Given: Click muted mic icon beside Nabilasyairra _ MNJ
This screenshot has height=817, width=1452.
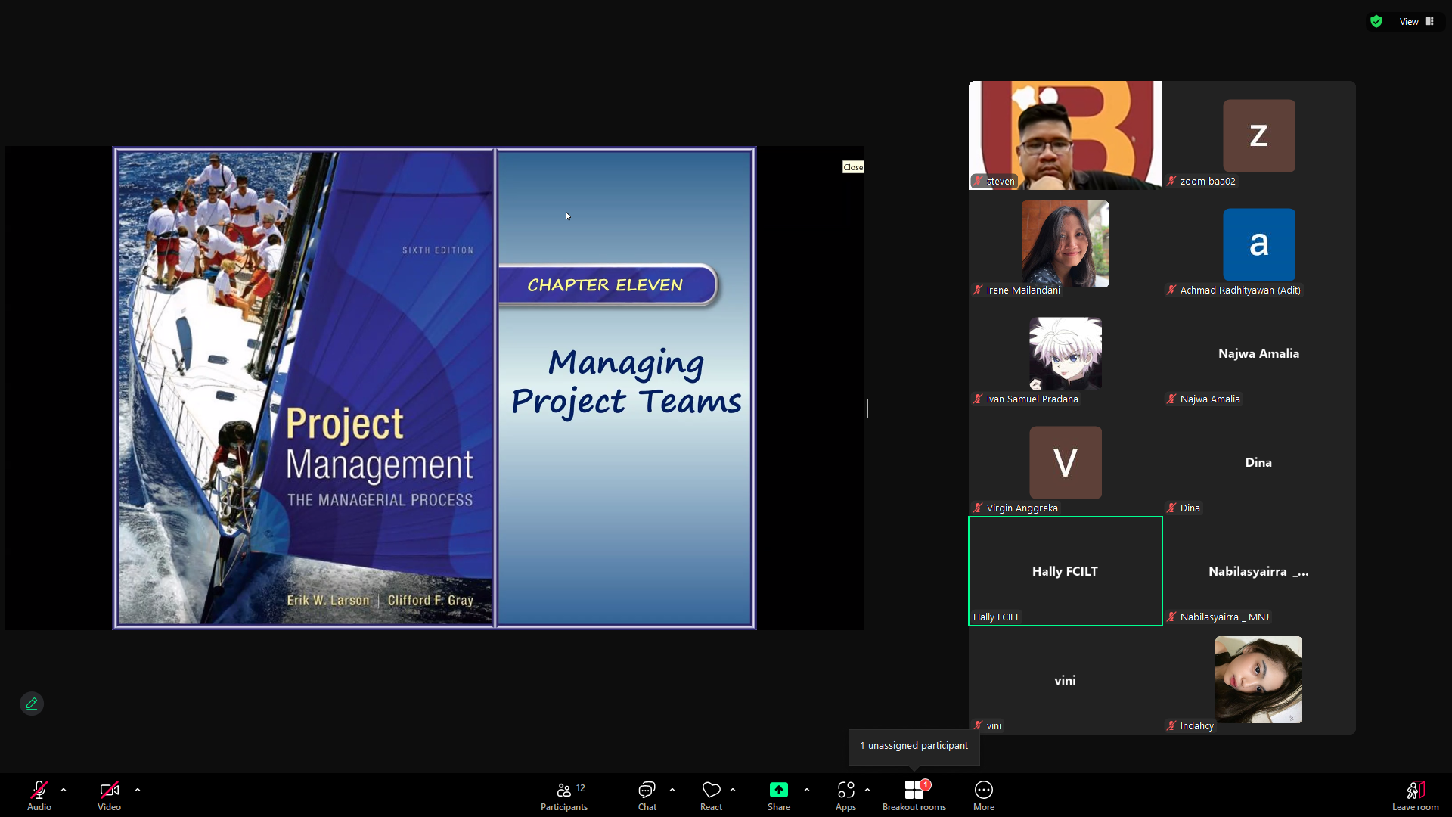Looking at the screenshot, I should (x=1172, y=617).
